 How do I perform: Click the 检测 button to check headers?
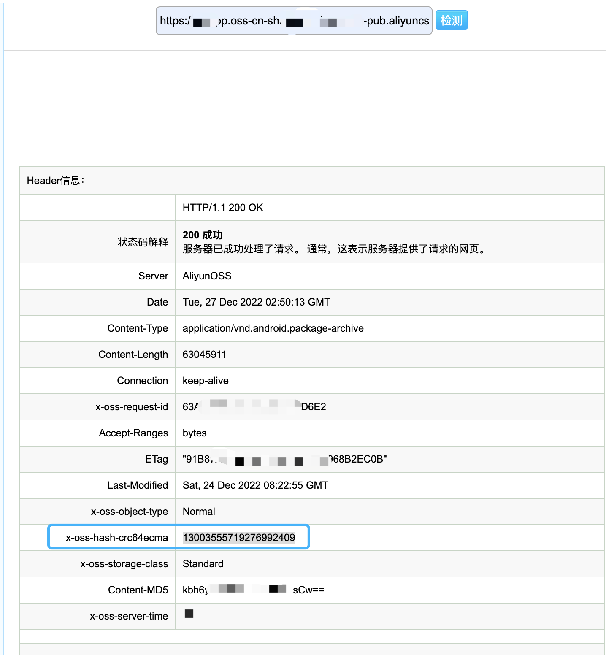point(451,19)
